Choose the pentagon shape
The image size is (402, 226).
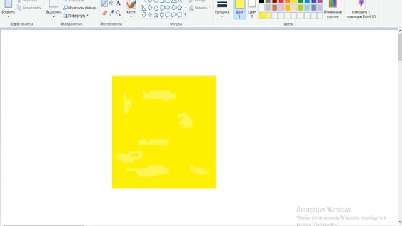(156, 8)
